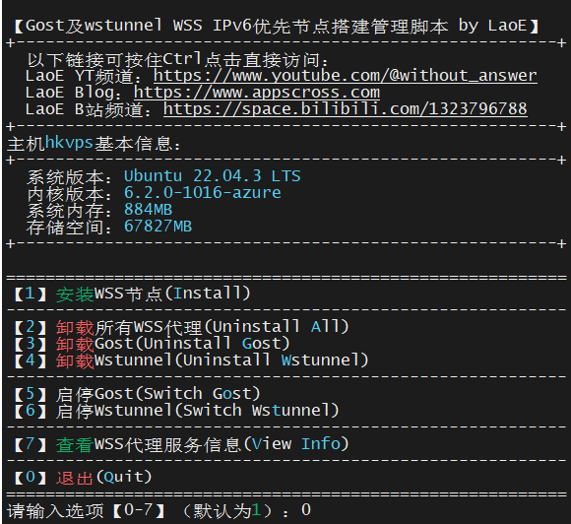Click the green default value 1 in prompt
Screen dimensions: 571x524
(256, 510)
